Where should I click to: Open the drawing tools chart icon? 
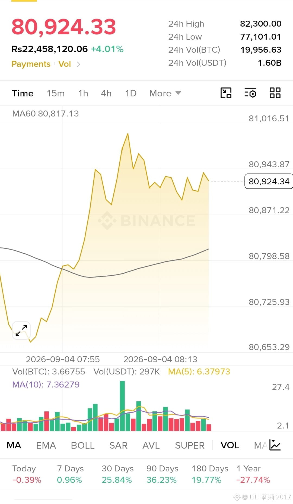(226, 93)
